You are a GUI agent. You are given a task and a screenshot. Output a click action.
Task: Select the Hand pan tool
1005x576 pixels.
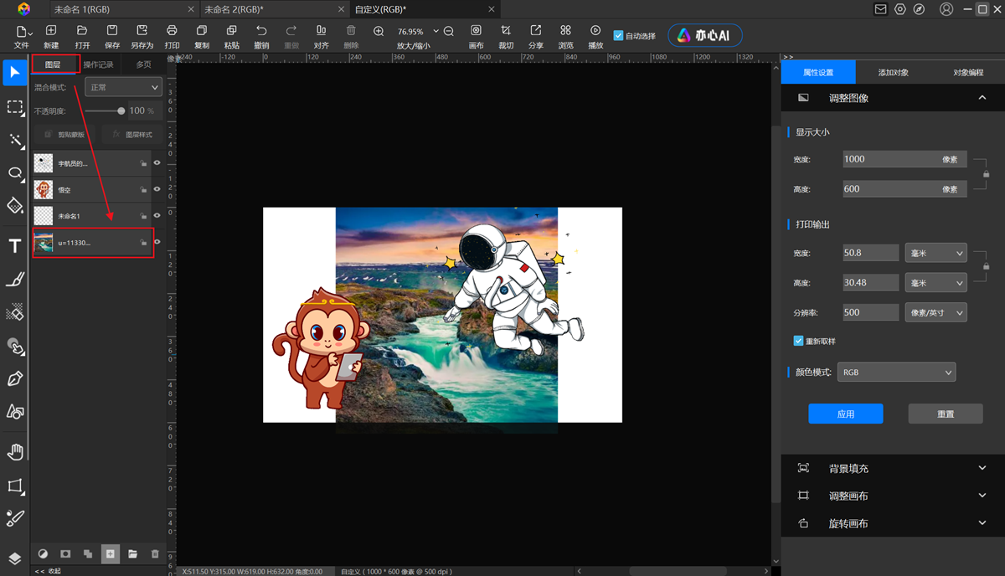pyautogui.click(x=14, y=452)
